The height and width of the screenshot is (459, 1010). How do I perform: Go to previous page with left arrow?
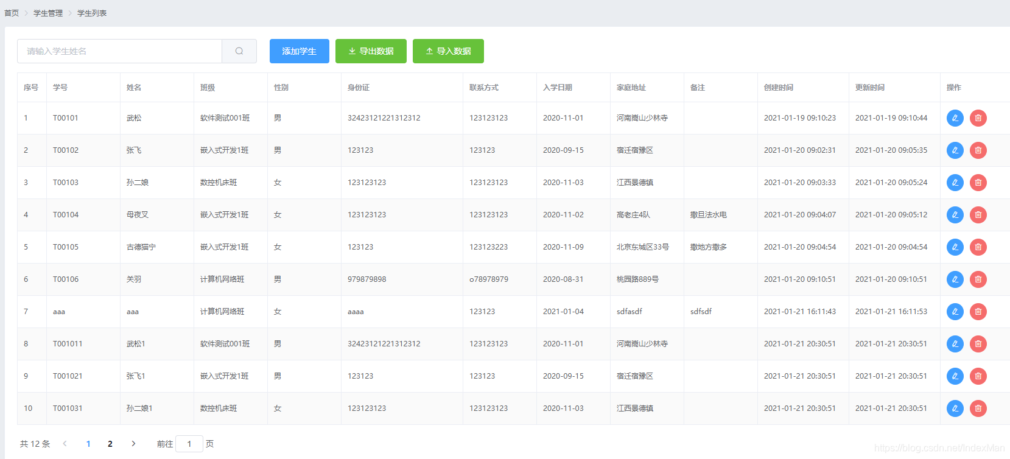coord(65,444)
